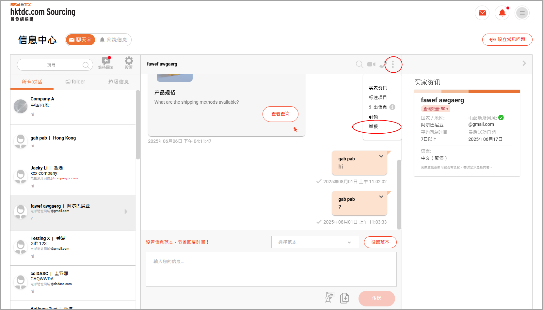Click the fawef awgaerg name in buyer card
The height and width of the screenshot is (310, 543).
pos(442,100)
